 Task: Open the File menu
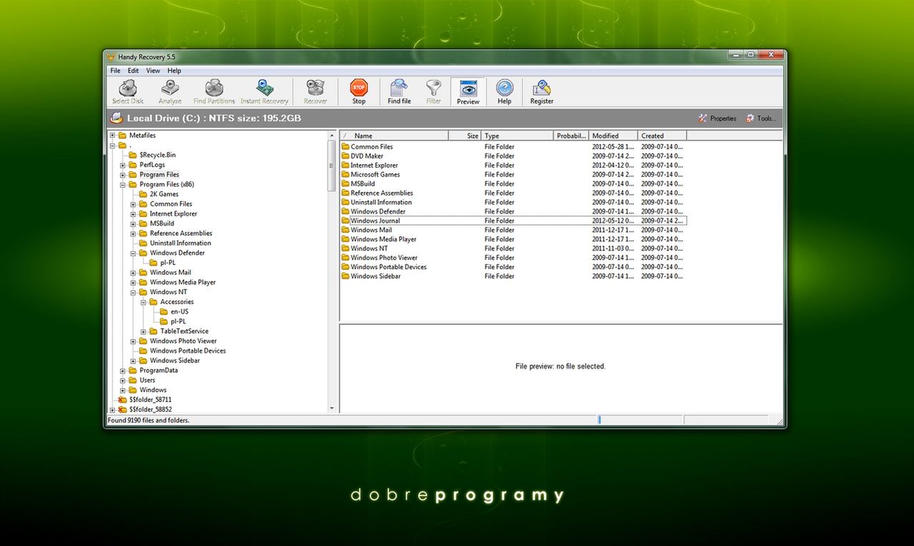coord(116,71)
